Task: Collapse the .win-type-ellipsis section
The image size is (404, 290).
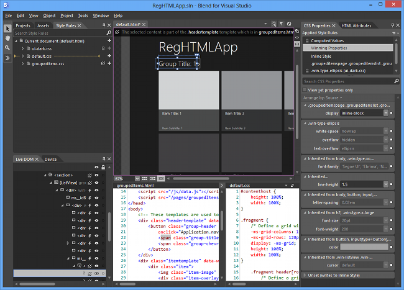Action: tap(305, 123)
